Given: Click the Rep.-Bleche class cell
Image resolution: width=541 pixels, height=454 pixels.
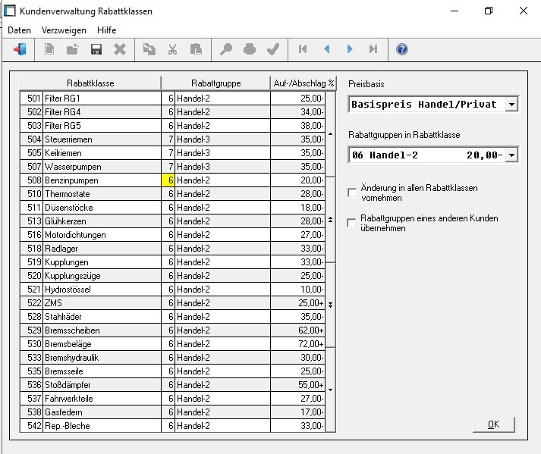Looking at the screenshot, I should (x=102, y=426).
